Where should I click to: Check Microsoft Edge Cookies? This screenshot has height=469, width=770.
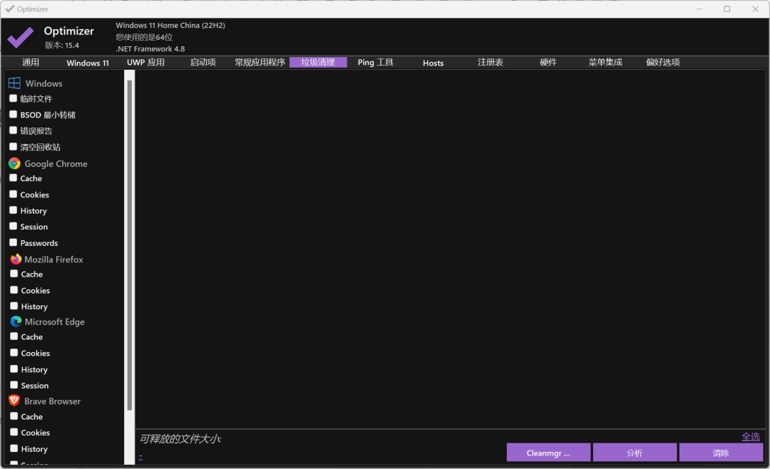coord(14,353)
